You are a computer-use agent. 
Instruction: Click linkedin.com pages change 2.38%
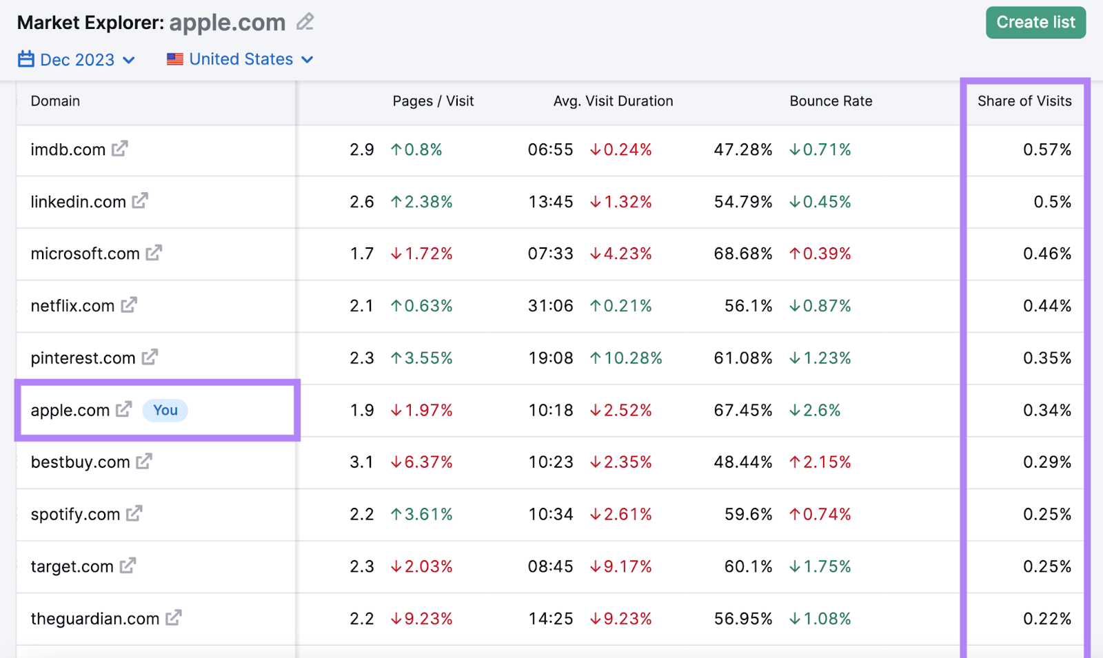pyautogui.click(x=421, y=202)
